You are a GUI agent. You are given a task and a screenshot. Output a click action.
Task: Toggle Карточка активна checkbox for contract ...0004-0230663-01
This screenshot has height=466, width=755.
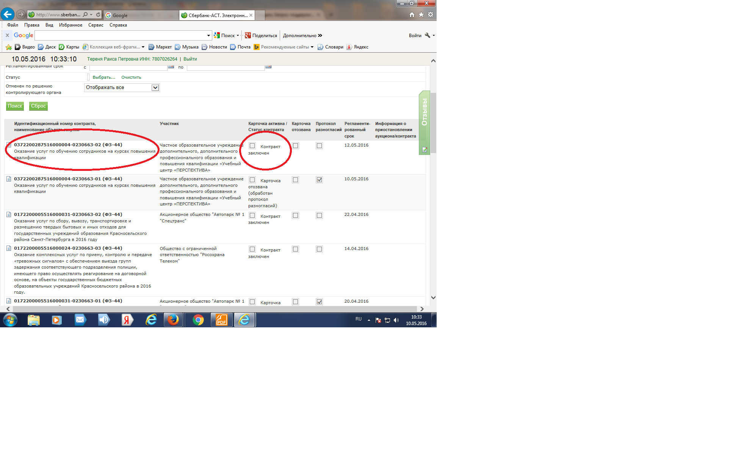pyautogui.click(x=252, y=180)
